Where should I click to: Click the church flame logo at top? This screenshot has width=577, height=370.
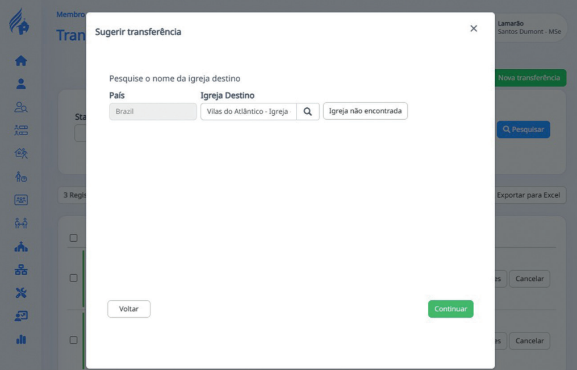tap(20, 22)
